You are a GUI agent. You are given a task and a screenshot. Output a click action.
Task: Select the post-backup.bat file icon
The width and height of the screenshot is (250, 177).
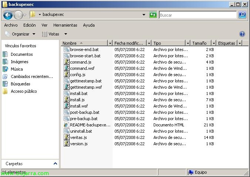click(x=67, y=112)
